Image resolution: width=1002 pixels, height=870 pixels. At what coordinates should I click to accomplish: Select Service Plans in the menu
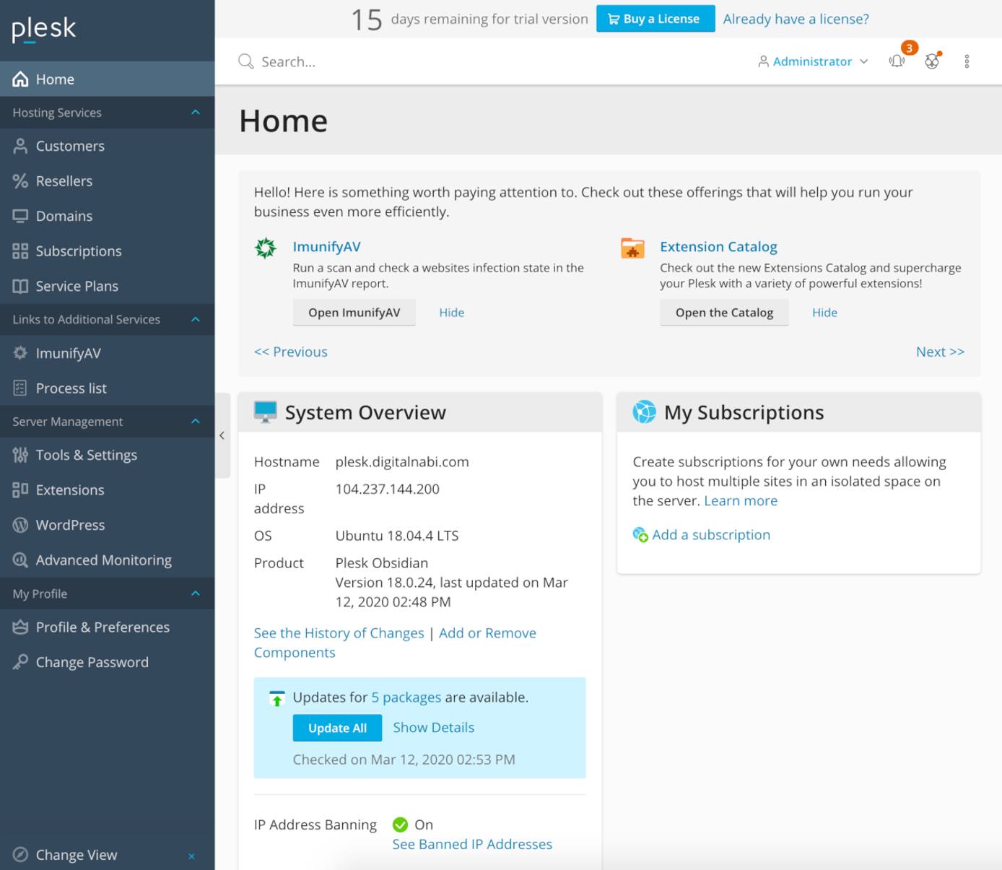(x=77, y=286)
